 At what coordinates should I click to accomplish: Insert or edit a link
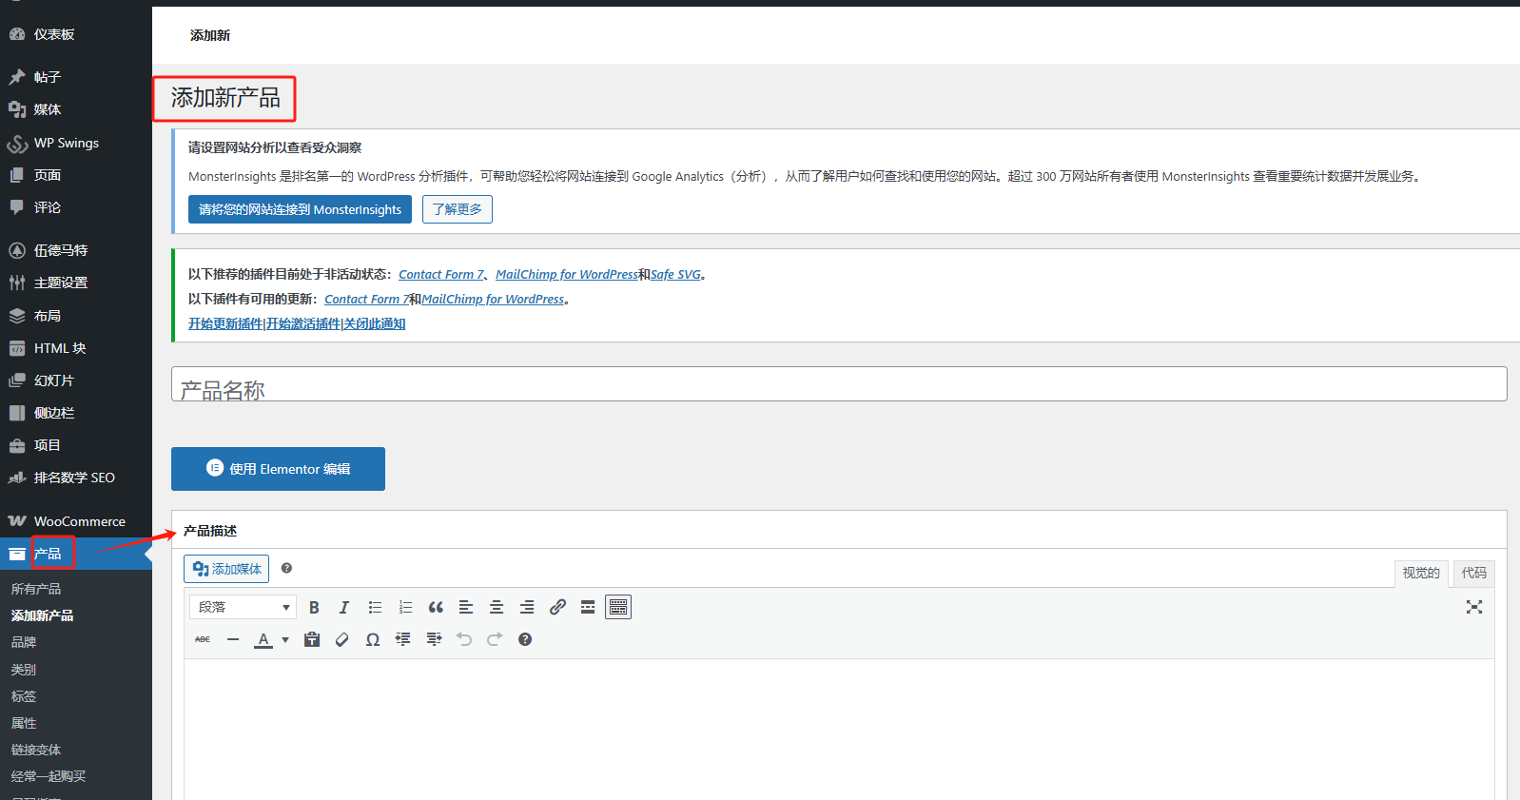point(557,607)
